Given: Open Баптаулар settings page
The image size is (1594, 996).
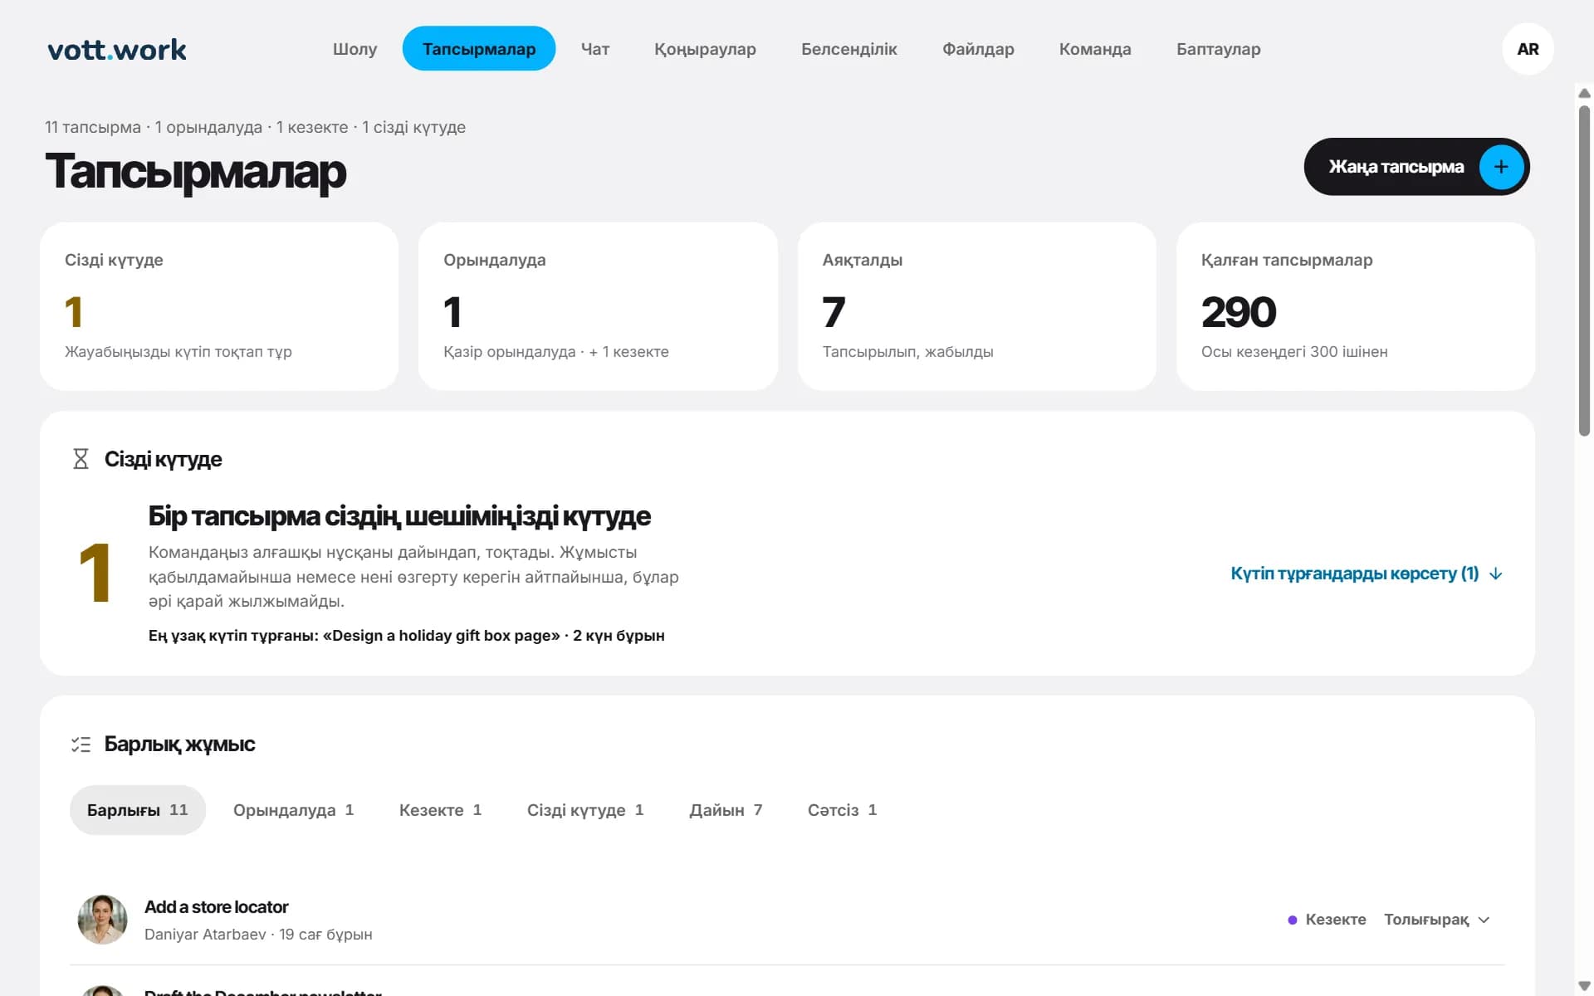Looking at the screenshot, I should coord(1218,49).
